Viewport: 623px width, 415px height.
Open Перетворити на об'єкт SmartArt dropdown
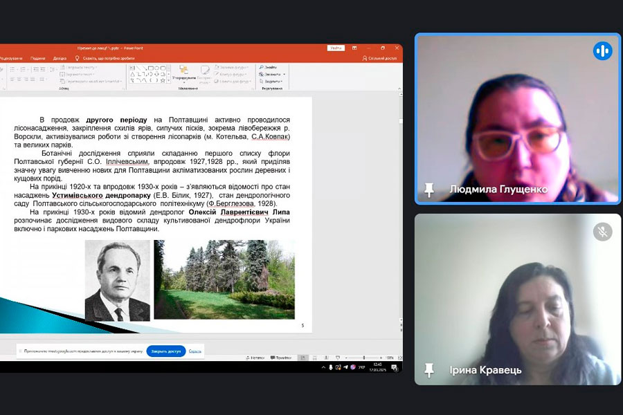tap(91, 82)
